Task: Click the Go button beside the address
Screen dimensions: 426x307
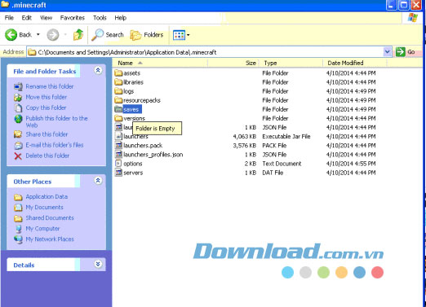Action: point(406,51)
